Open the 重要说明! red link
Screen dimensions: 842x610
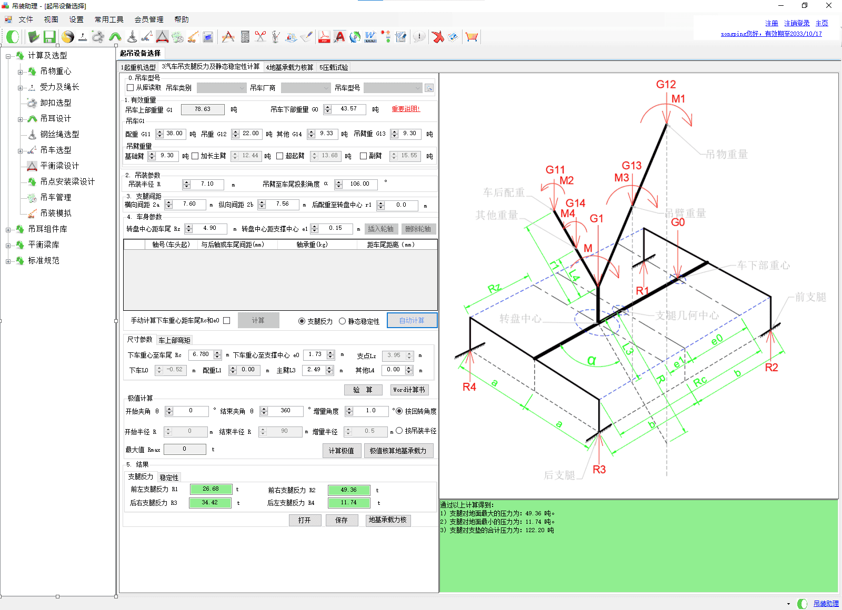(406, 109)
